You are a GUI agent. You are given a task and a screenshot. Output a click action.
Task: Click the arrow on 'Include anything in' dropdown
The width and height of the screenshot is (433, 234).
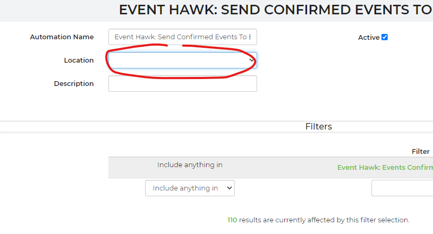pos(229,188)
